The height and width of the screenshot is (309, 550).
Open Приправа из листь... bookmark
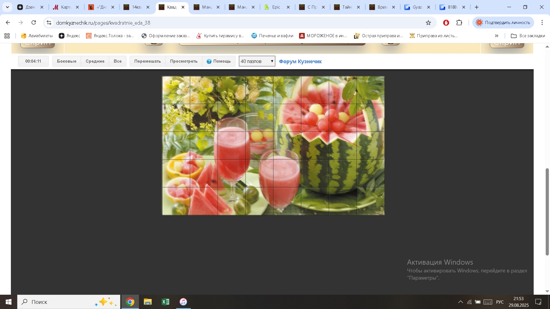(x=433, y=36)
